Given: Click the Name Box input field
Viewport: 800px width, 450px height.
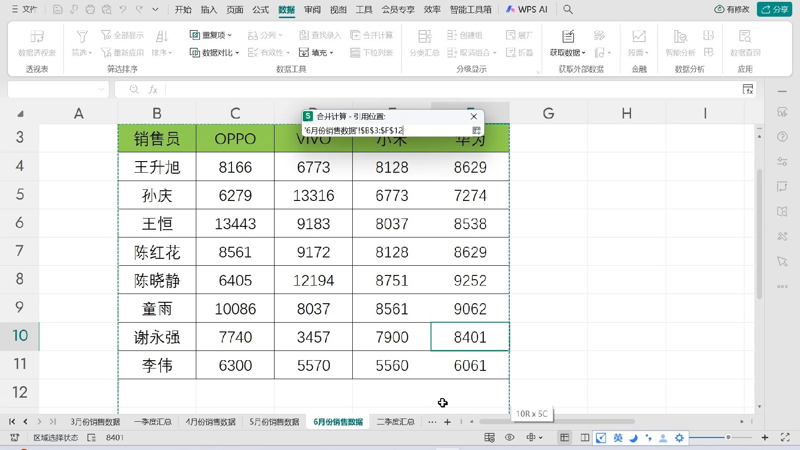Looking at the screenshot, I should (x=52, y=89).
